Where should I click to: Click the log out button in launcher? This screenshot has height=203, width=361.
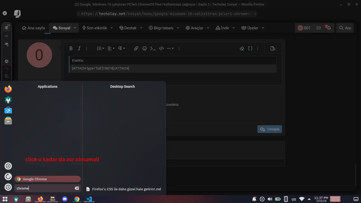click(x=8, y=166)
